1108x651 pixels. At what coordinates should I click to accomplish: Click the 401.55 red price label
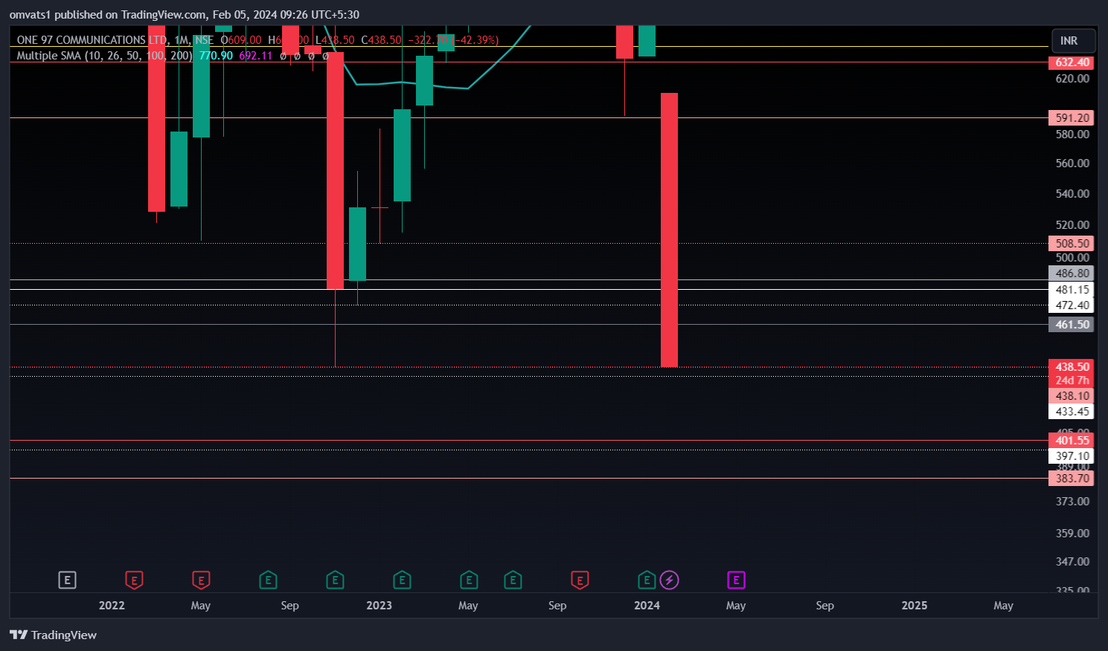(x=1072, y=441)
